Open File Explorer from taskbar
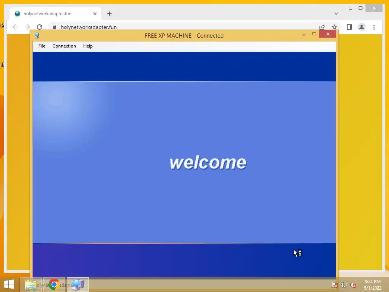Viewport: 389px width, 292px height. click(30, 284)
